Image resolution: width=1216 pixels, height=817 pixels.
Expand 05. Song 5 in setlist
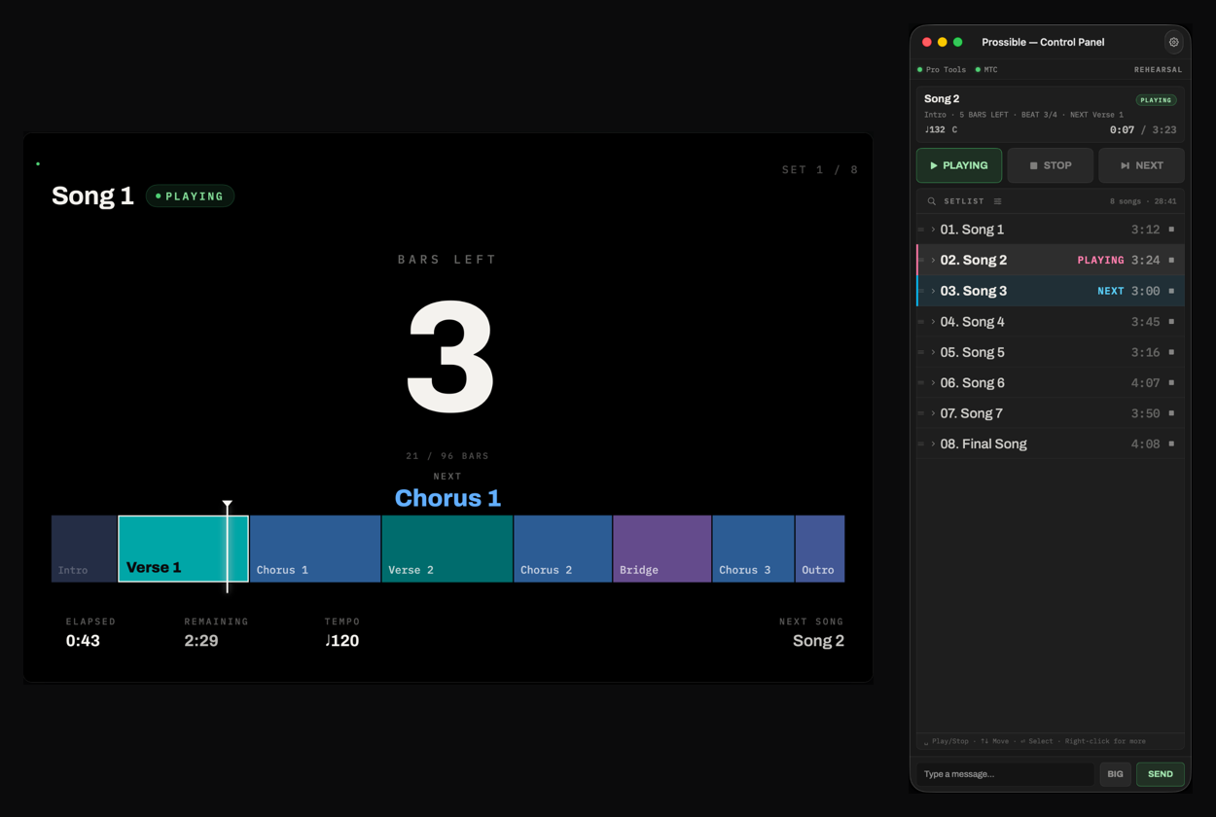[933, 352]
